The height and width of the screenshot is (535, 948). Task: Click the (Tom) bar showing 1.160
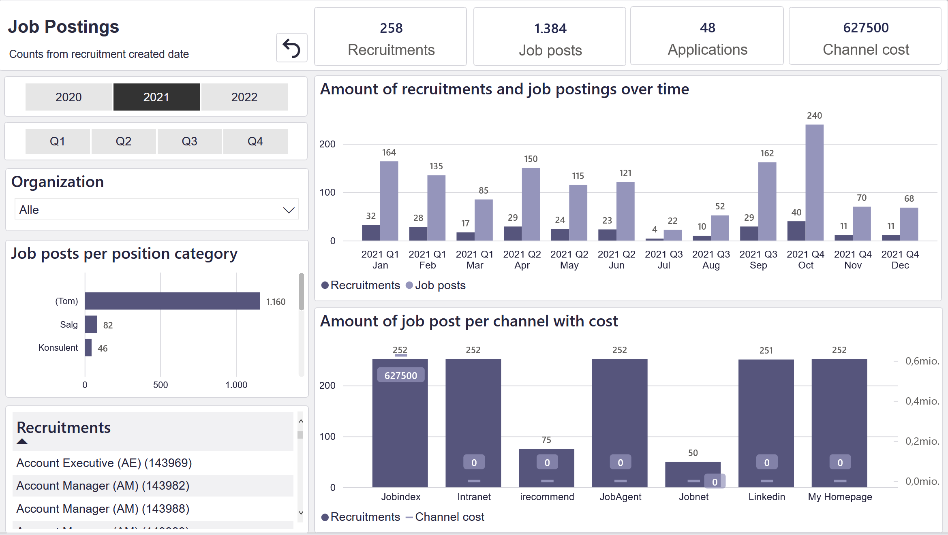tap(172, 301)
